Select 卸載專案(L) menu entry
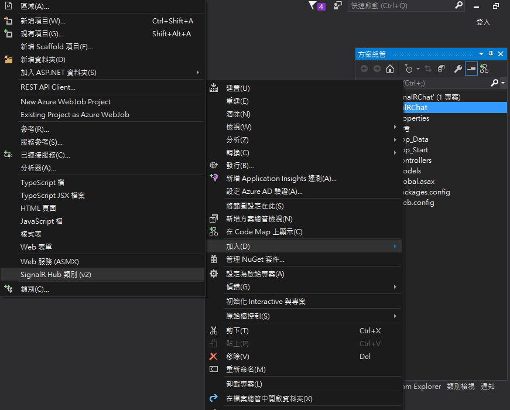This screenshot has height=410, width=510. tap(304, 384)
